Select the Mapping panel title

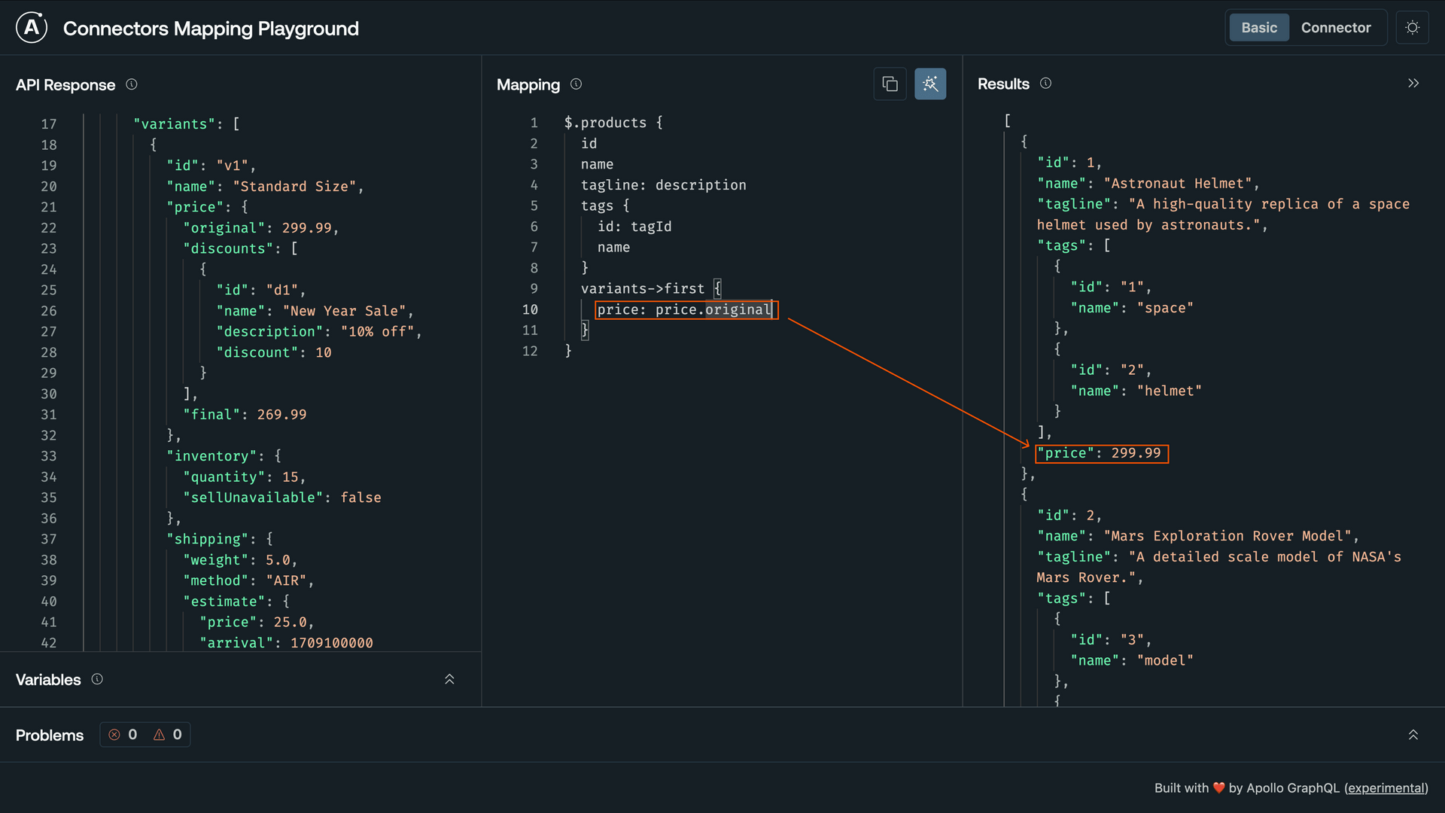[x=528, y=85]
